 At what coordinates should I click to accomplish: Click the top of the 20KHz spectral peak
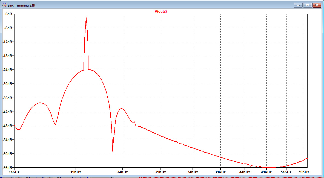pyautogui.click(x=86, y=18)
